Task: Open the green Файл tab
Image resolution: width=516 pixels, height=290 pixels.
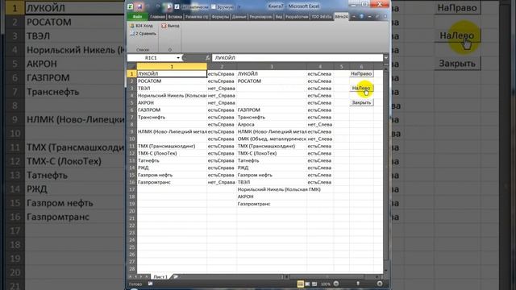Action: [138, 16]
